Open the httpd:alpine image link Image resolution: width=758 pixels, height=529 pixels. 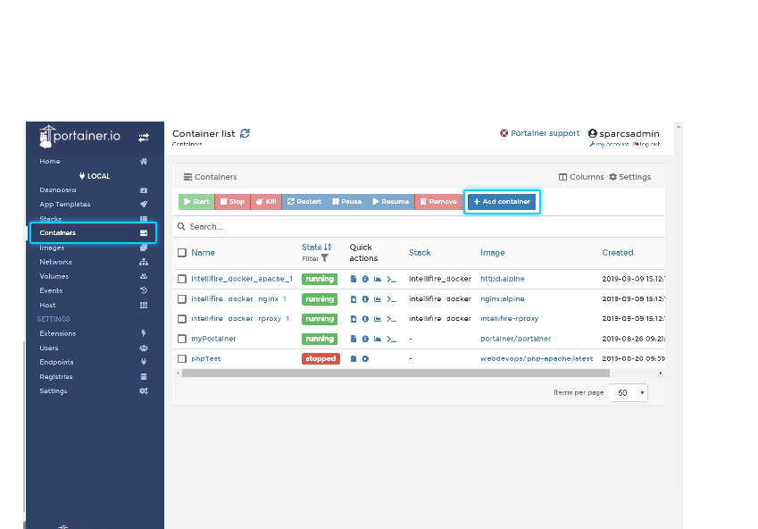502,279
